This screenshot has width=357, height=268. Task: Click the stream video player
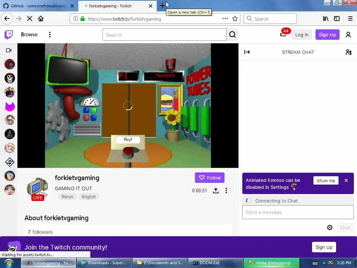click(128, 105)
